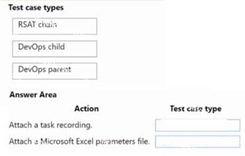Click the word RSAT in first box
The width and height of the screenshot is (245, 156).
coord(27,25)
